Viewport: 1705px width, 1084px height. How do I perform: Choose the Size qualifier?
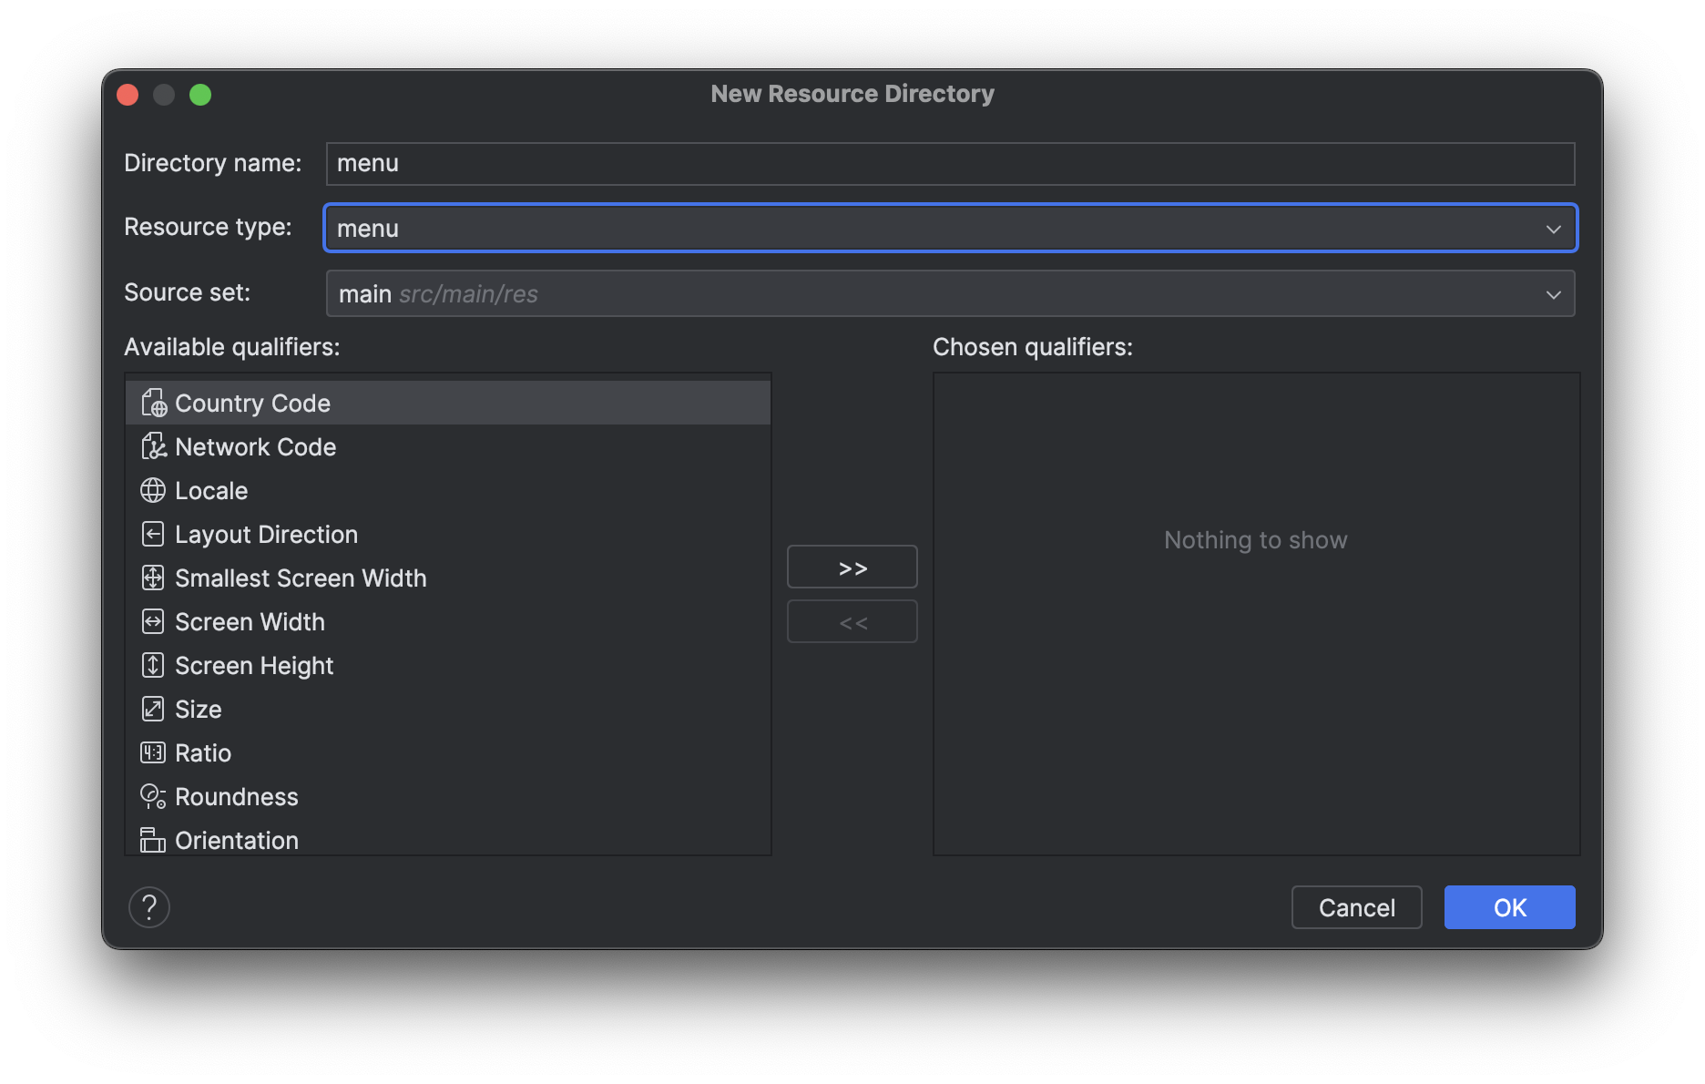pos(448,709)
